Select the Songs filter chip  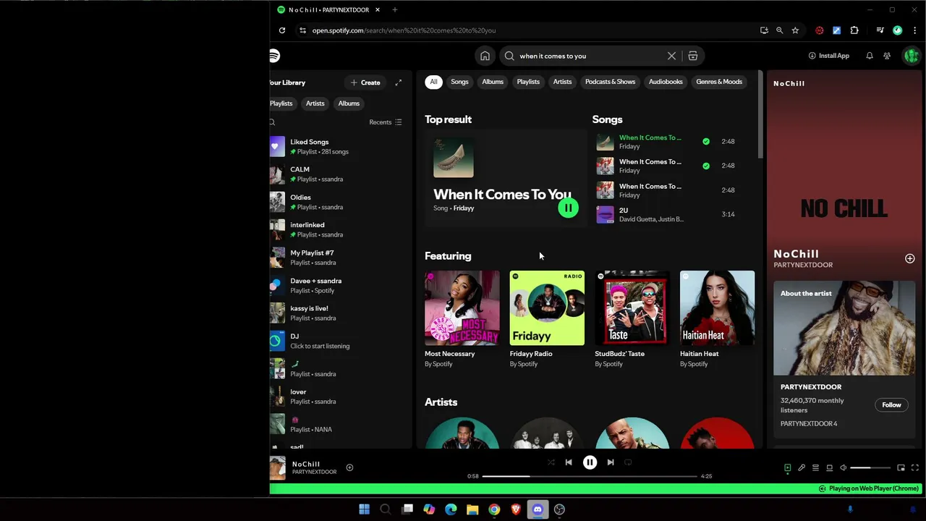(x=460, y=82)
